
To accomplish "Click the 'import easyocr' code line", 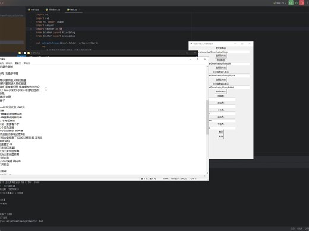I will [x=45, y=25].
